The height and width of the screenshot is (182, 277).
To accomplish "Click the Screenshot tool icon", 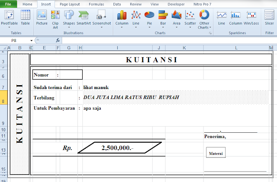I will (101, 15).
